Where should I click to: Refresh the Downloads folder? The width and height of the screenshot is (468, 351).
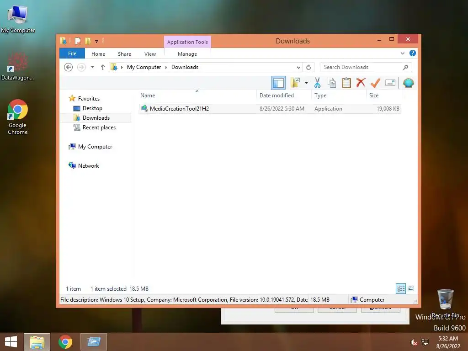(308, 67)
